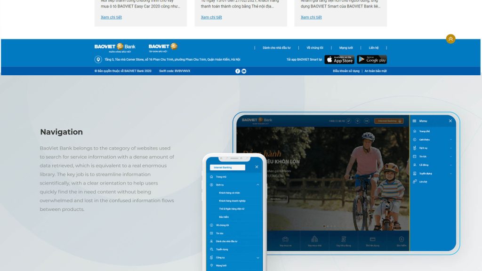Click Tin tức news icon in tablet menu

(x=415, y=156)
